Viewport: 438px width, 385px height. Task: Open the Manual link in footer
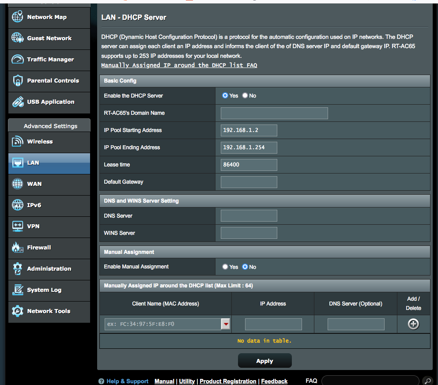click(164, 381)
